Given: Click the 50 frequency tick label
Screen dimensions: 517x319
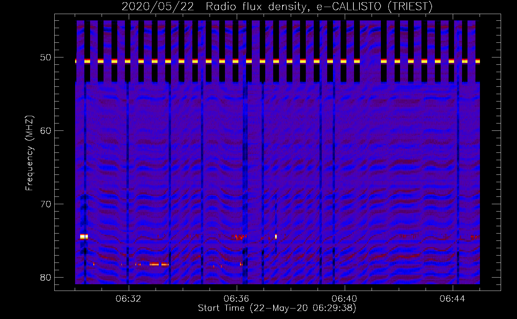Looking at the screenshot, I should [x=46, y=57].
